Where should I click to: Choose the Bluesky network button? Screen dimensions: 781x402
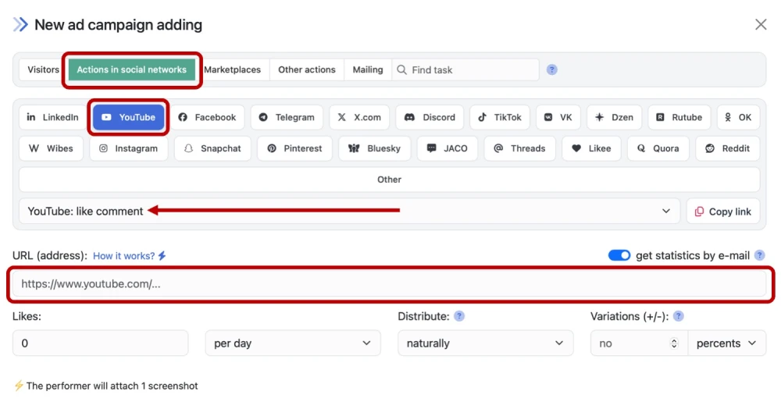click(375, 148)
